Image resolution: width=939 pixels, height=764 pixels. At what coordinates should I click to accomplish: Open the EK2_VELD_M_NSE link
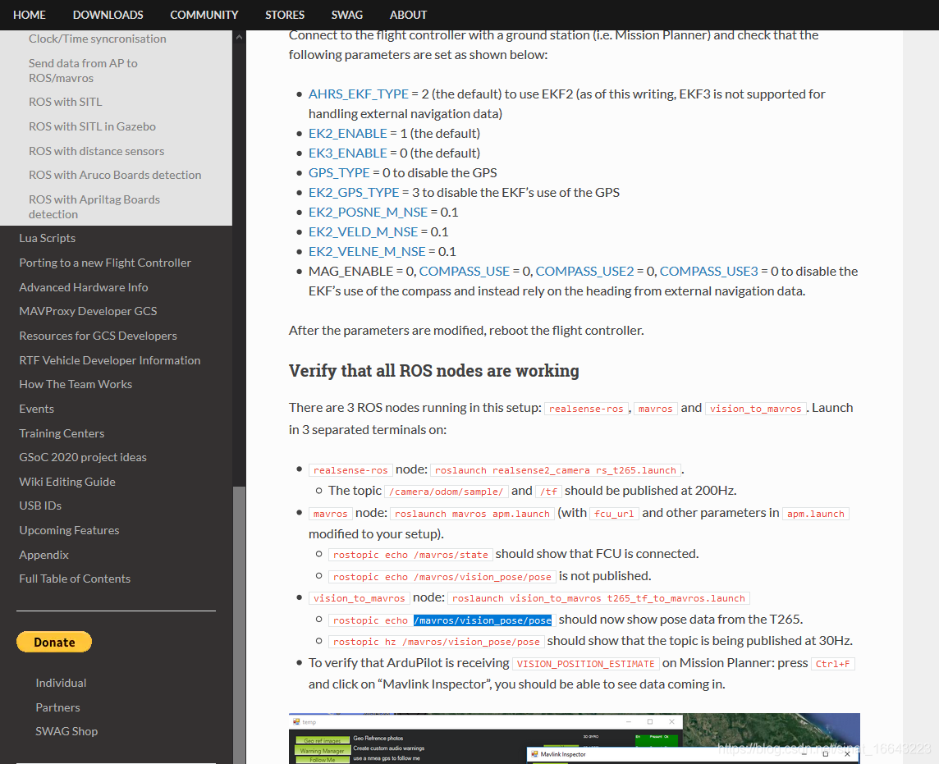click(363, 232)
